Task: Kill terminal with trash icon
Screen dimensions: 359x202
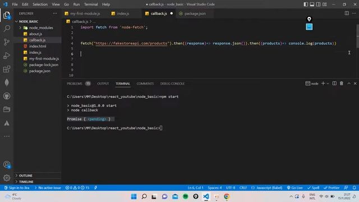Action: pos(342,84)
